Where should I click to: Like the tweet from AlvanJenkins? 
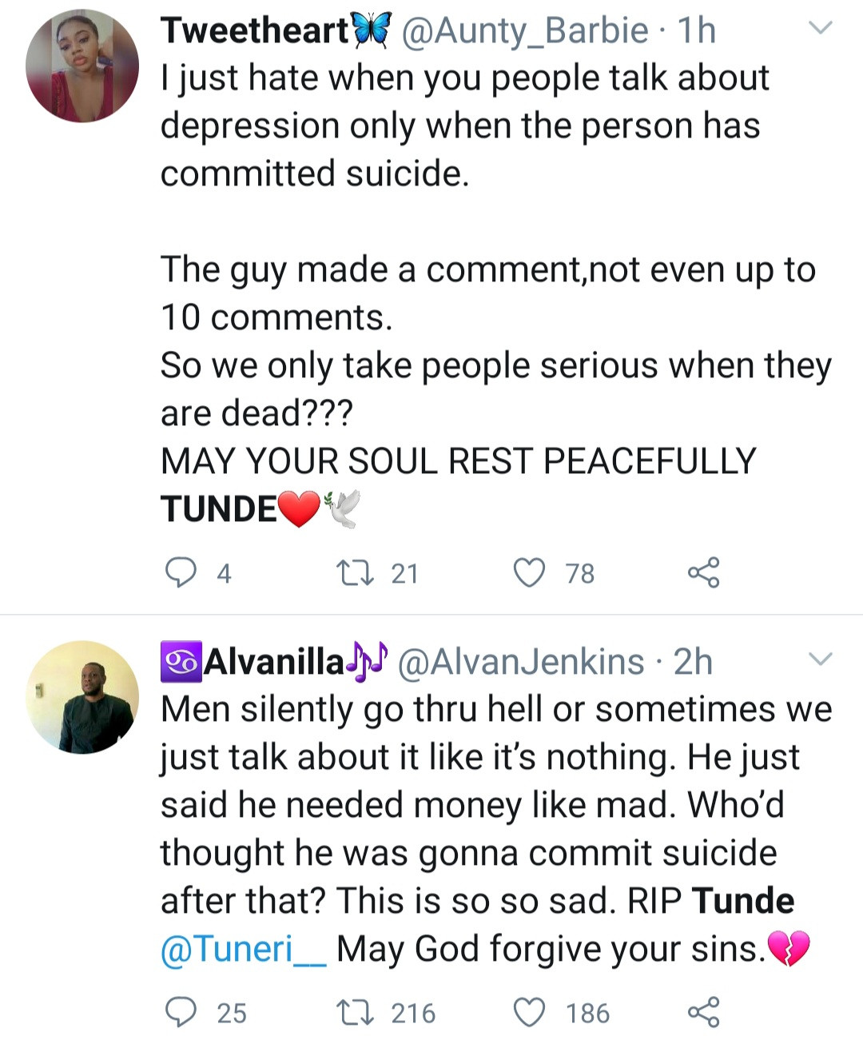[529, 1013]
